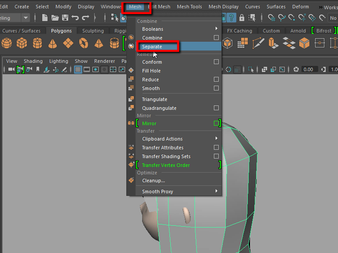Open Combine options box
The width and height of the screenshot is (338, 253).
216,38
